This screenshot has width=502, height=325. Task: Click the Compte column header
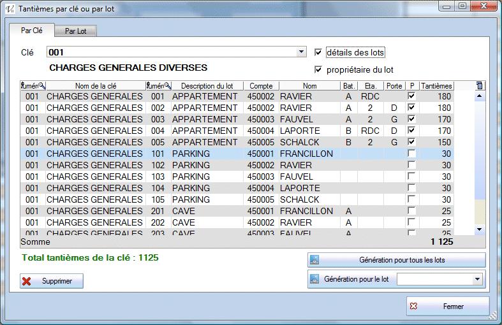tap(261, 85)
